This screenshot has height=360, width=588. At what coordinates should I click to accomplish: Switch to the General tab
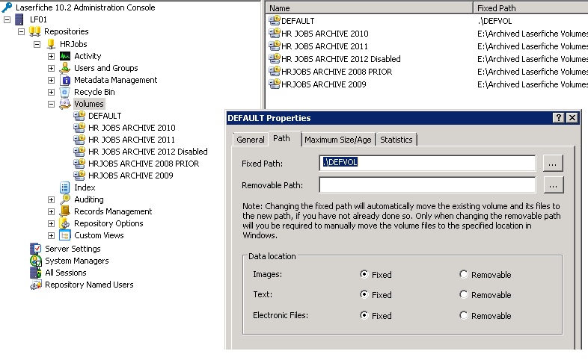pos(250,140)
